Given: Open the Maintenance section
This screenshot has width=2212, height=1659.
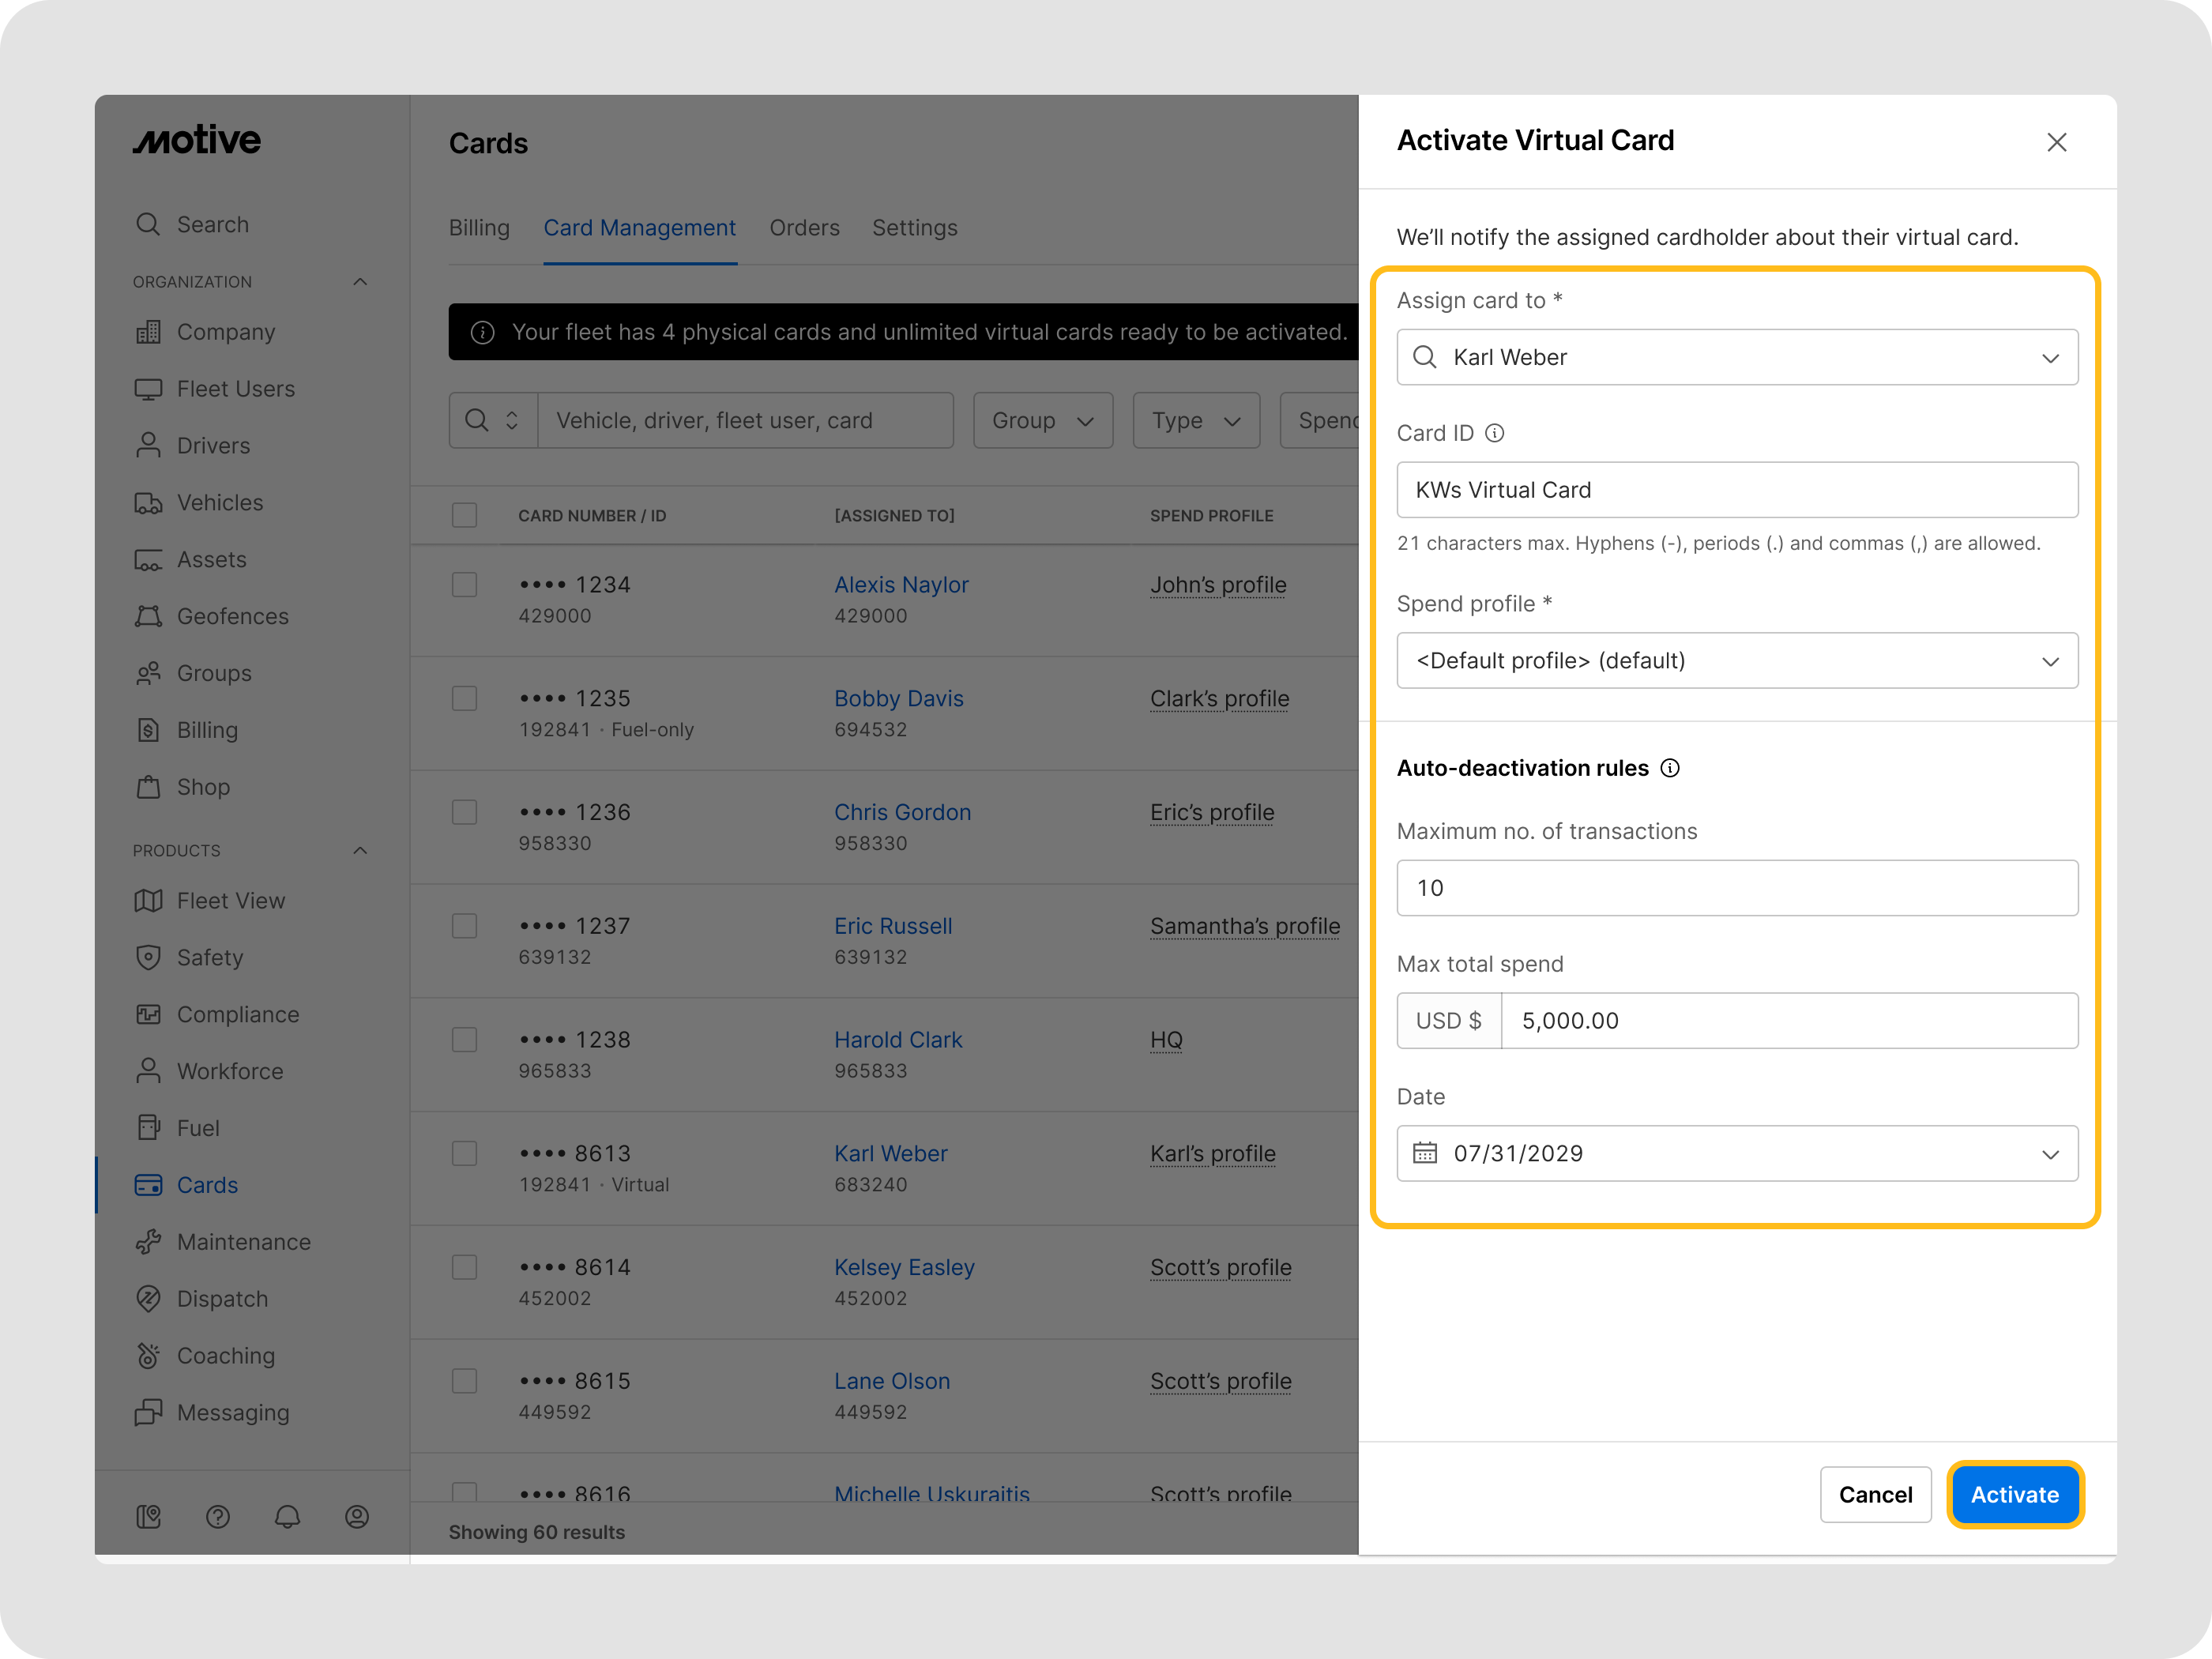Looking at the screenshot, I should (244, 1241).
